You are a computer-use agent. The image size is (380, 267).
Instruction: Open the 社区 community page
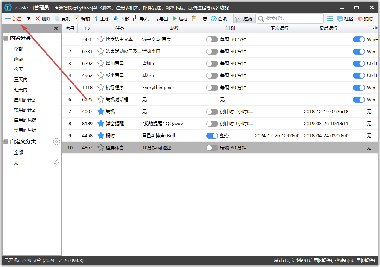pyautogui.click(x=344, y=18)
